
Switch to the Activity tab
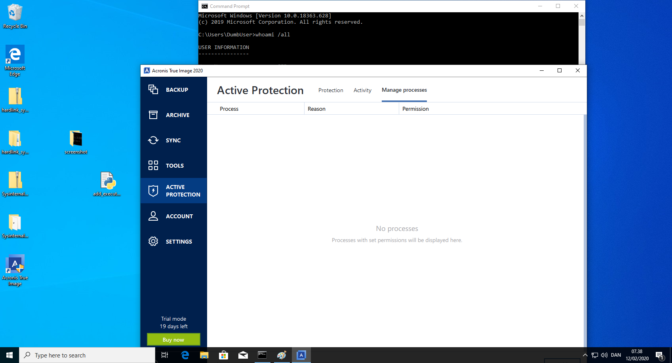[x=362, y=90]
